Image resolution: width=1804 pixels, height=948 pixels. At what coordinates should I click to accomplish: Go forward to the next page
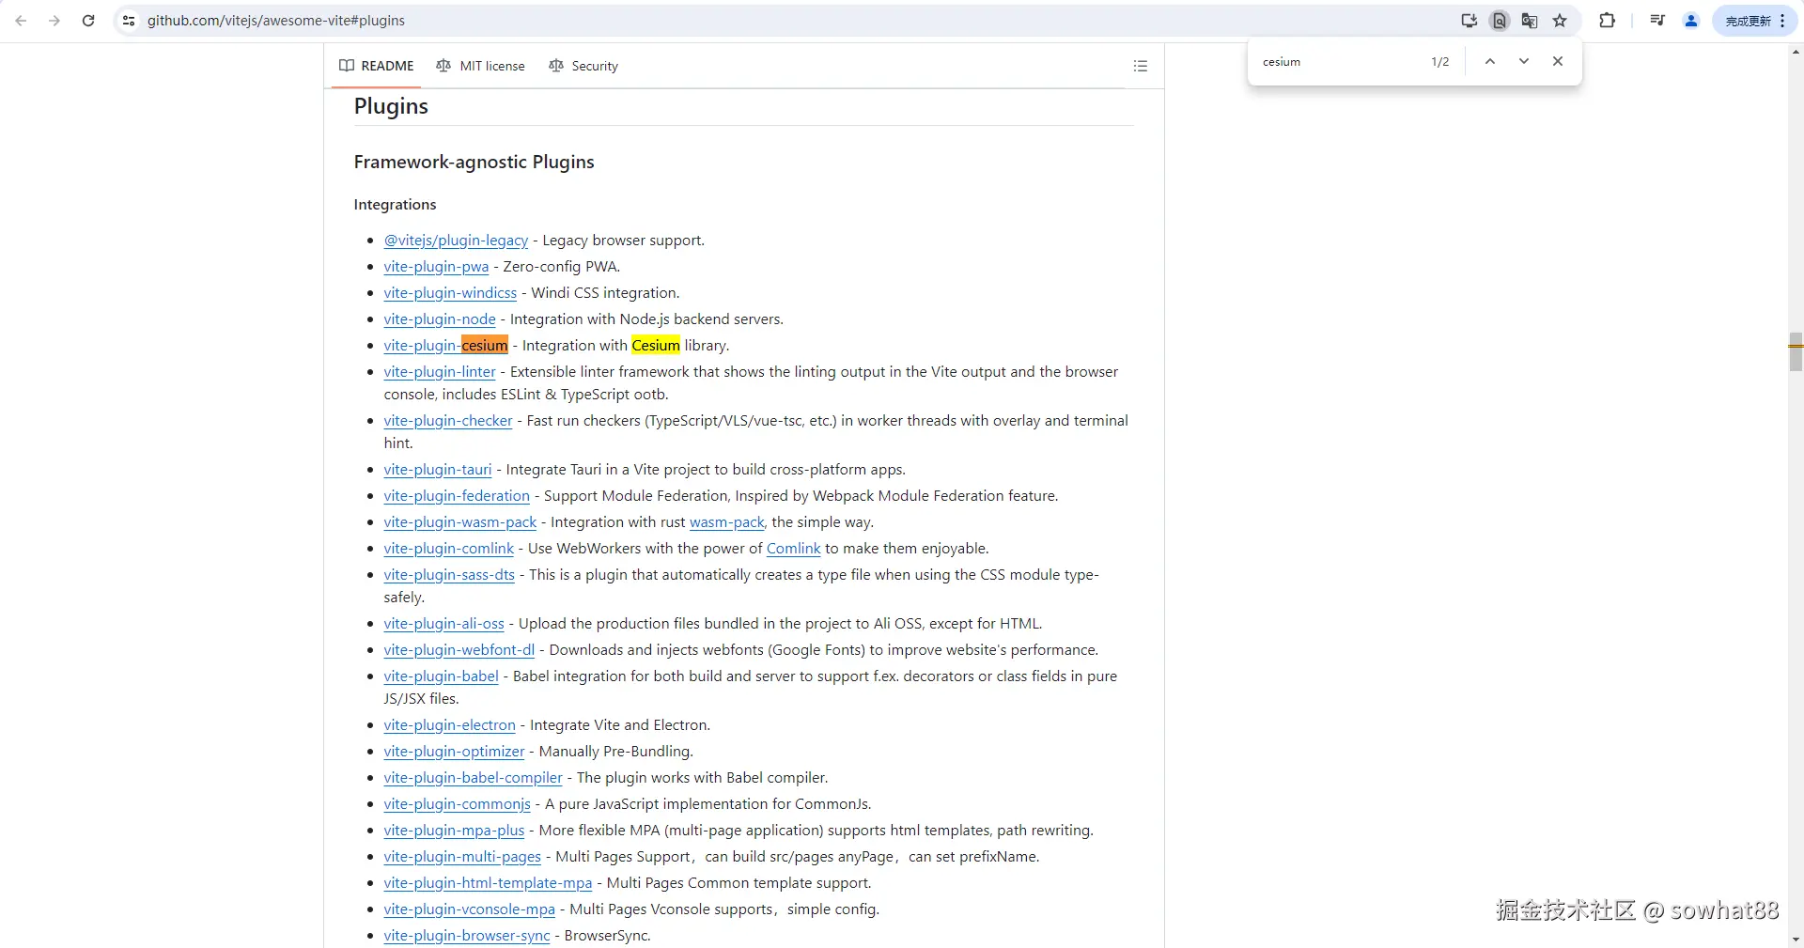click(x=54, y=21)
